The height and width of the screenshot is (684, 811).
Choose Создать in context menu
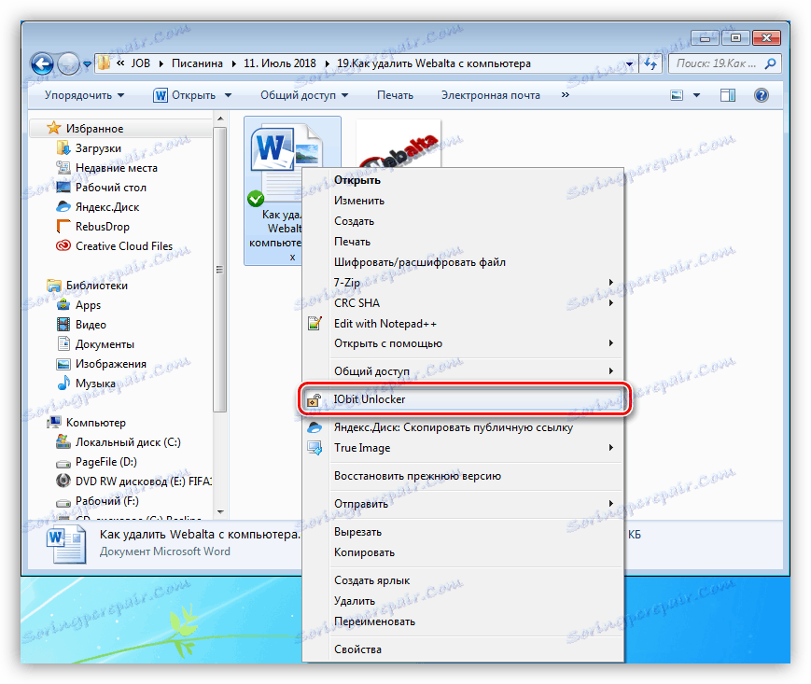click(x=464, y=221)
